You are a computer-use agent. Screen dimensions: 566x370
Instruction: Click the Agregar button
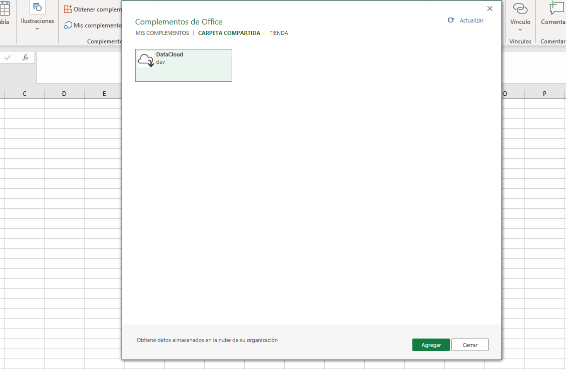[x=431, y=345]
